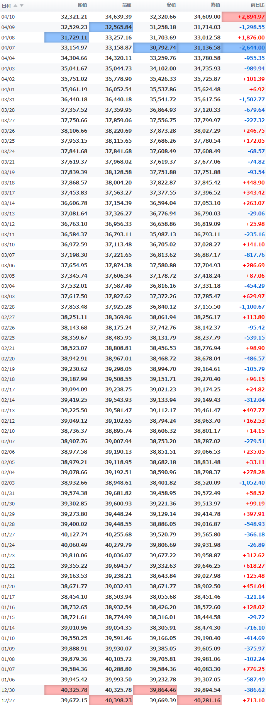The image size is (266, 705).
Task: Select highlighted high price 40,398.23
Action: click(x=111, y=700)
